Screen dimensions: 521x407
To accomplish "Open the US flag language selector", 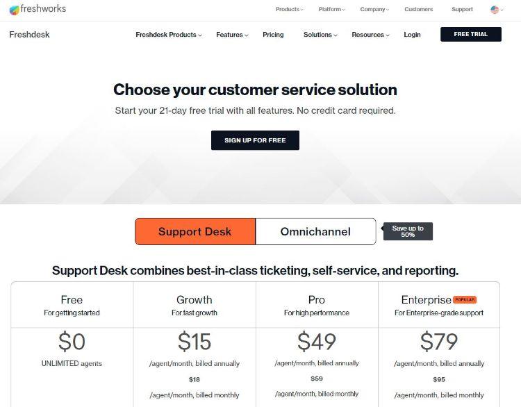I will pyautogui.click(x=495, y=10).
